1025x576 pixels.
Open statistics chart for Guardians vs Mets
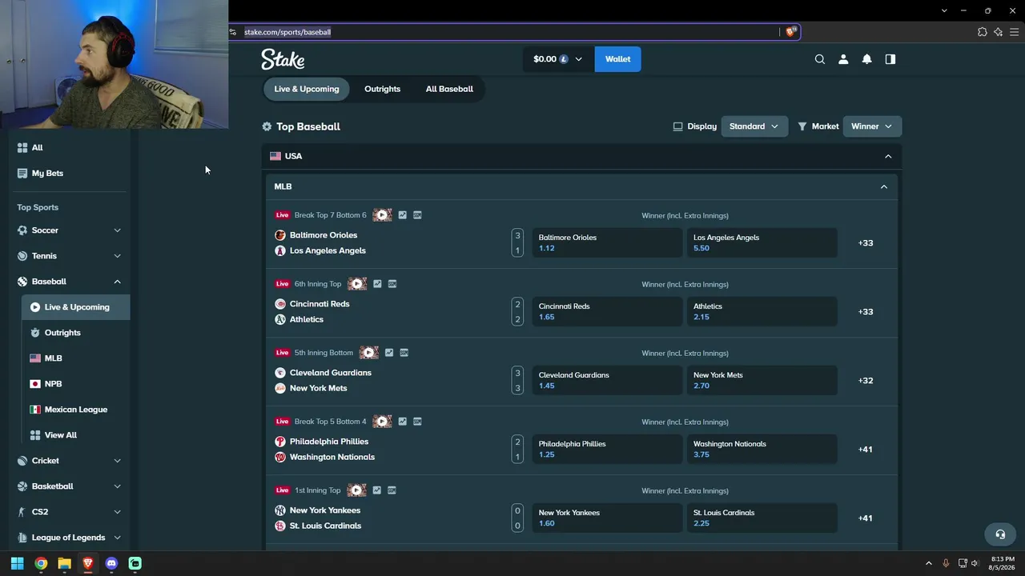point(388,353)
